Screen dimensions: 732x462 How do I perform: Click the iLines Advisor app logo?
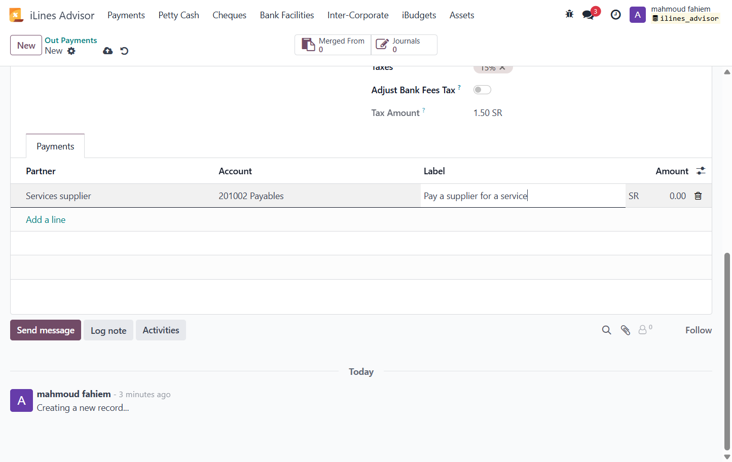pyautogui.click(x=16, y=15)
